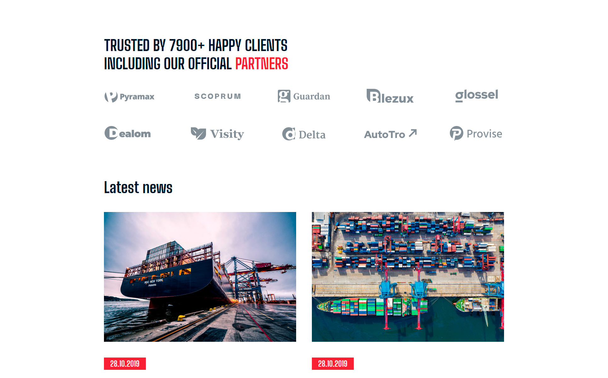Click the Provise circular P icon
This screenshot has height=378, width=608.
pos(456,133)
